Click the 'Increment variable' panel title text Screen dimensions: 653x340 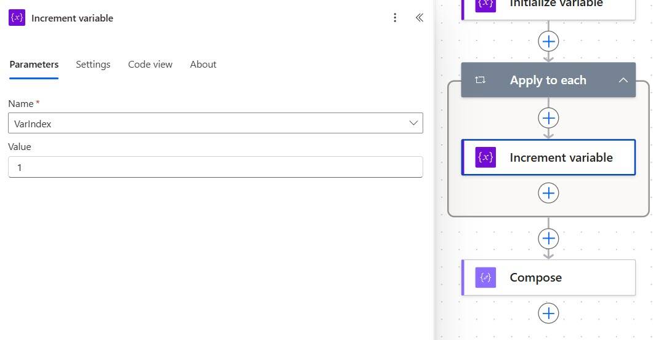coord(73,18)
